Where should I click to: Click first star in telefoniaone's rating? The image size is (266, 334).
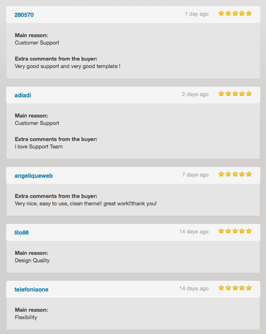click(x=221, y=288)
